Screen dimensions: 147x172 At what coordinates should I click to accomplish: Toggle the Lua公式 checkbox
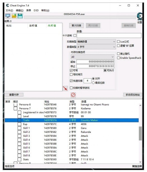coord(118,42)
